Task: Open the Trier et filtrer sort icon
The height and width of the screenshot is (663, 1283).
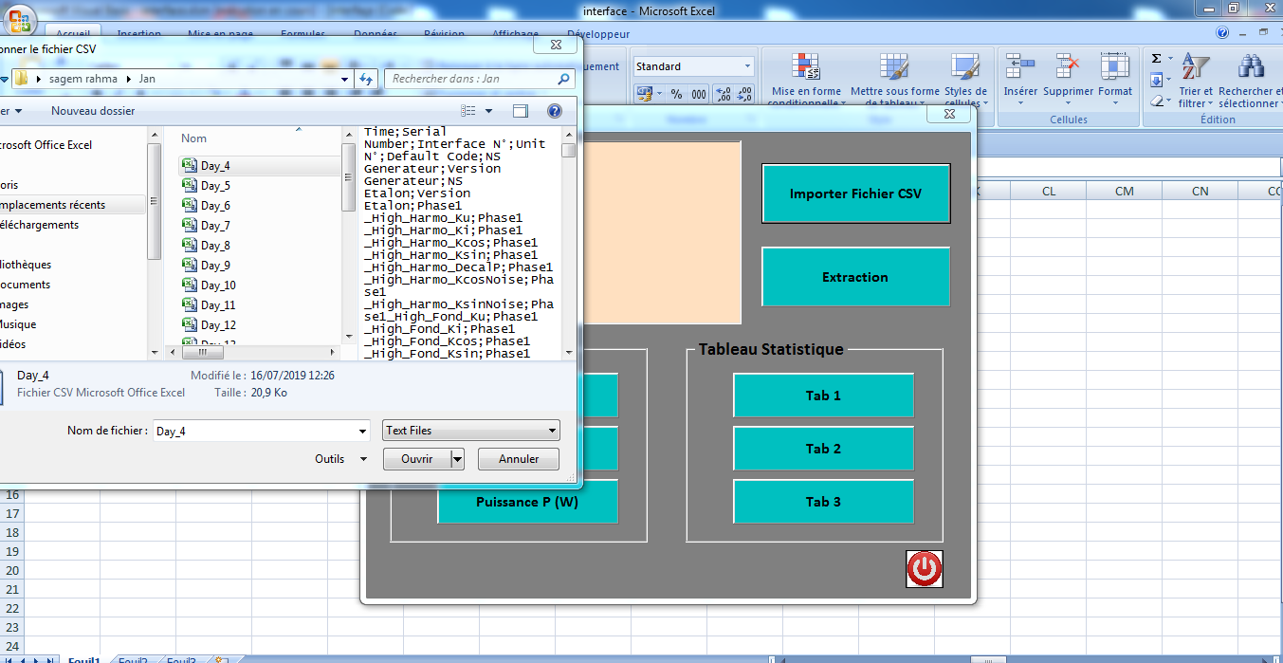Action: click(x=1195, y=68)
